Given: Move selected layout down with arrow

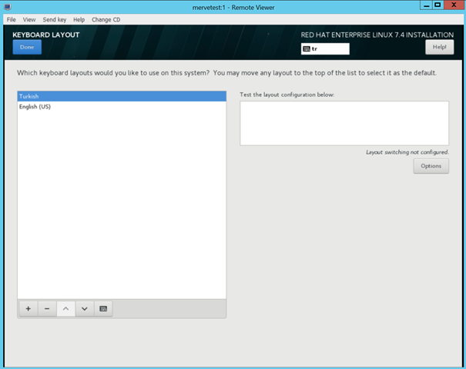Looking at the screenshot, I should [85, 308].
